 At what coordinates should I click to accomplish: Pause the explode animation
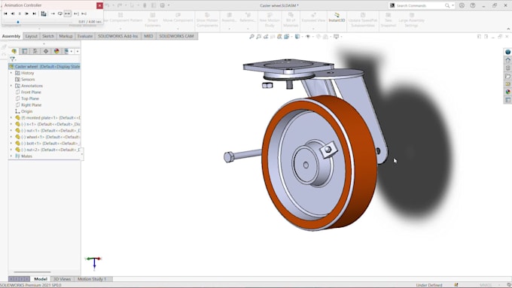(x=20, y=14)
